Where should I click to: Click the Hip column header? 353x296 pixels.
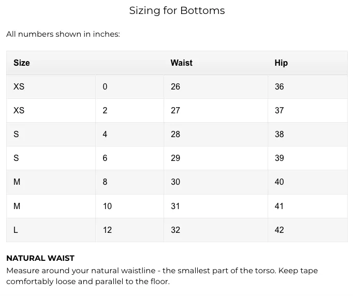(x=281, y=63)
